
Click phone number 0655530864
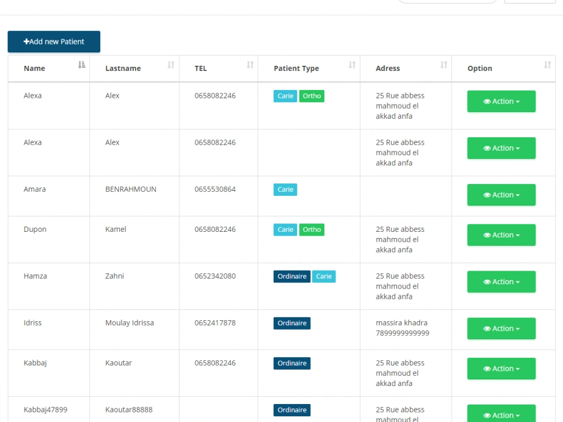tap(215, 189)
